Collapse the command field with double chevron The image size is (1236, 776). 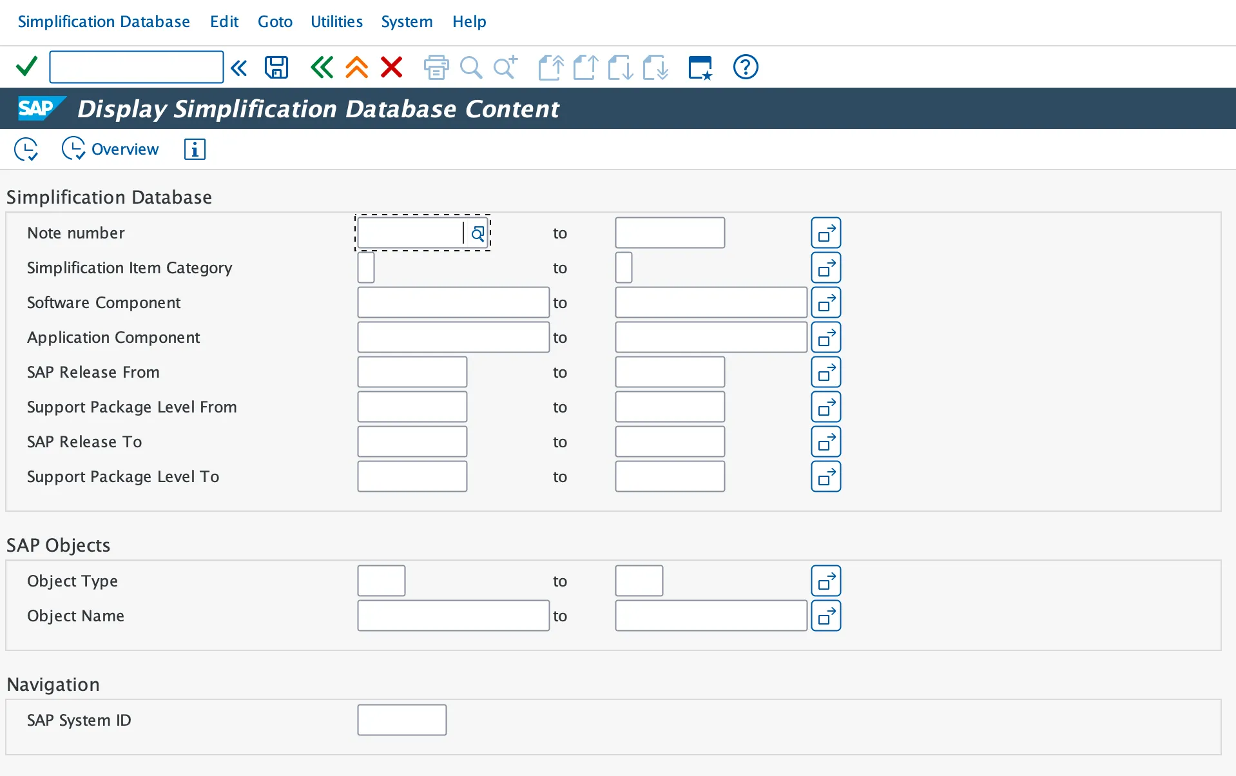(x=238, y=67)
